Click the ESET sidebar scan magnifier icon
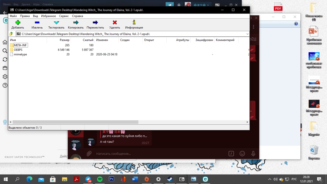The width and height of the screenshot is (327, 184). tap(5, 51)
